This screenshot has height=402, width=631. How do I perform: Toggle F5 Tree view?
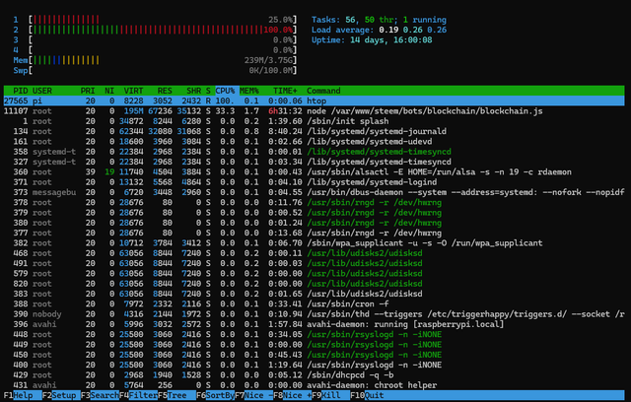176,395
